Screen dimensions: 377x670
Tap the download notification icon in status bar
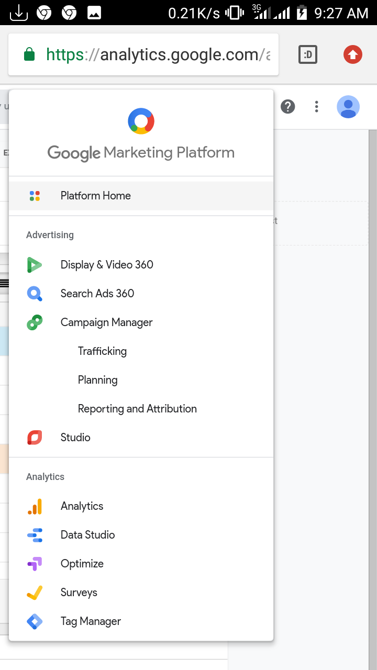tap(18, 13)
